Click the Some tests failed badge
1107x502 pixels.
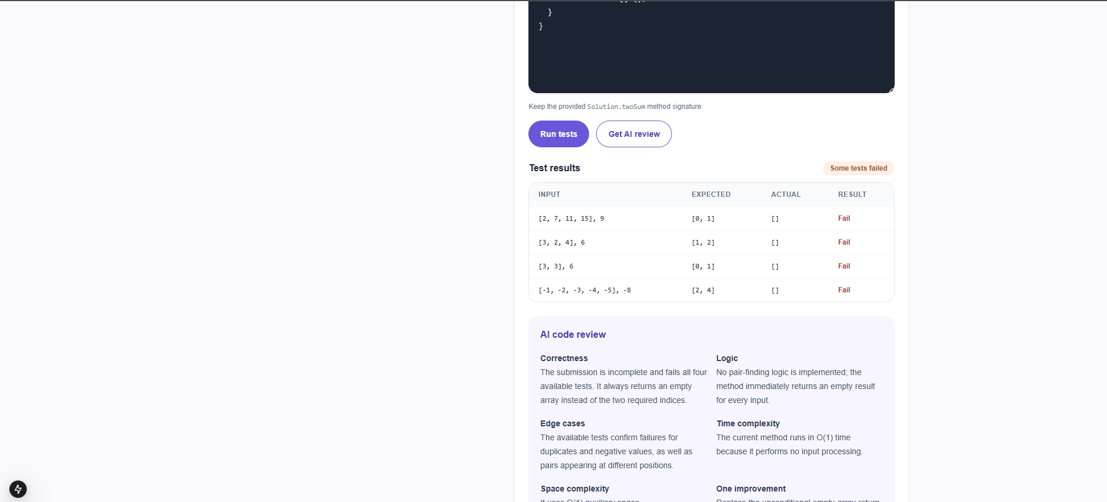859,168
